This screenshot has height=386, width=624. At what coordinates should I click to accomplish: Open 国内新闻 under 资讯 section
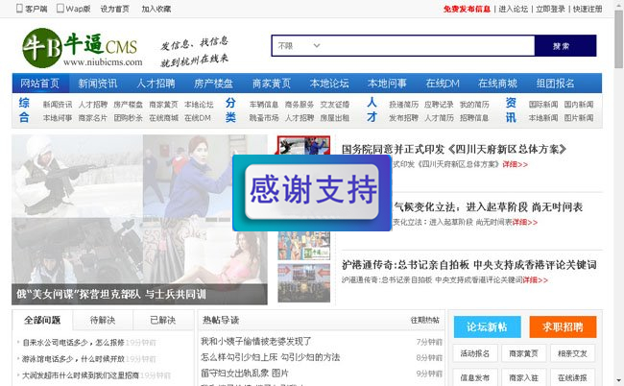[x=579, y=105]
